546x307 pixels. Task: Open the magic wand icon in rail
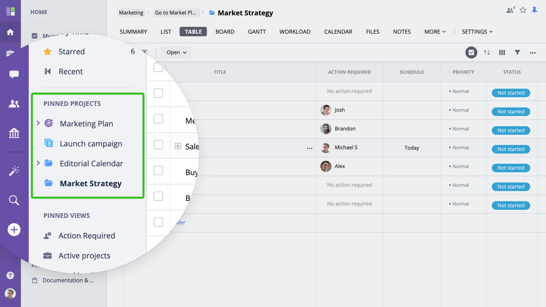[x=14, y=171]
